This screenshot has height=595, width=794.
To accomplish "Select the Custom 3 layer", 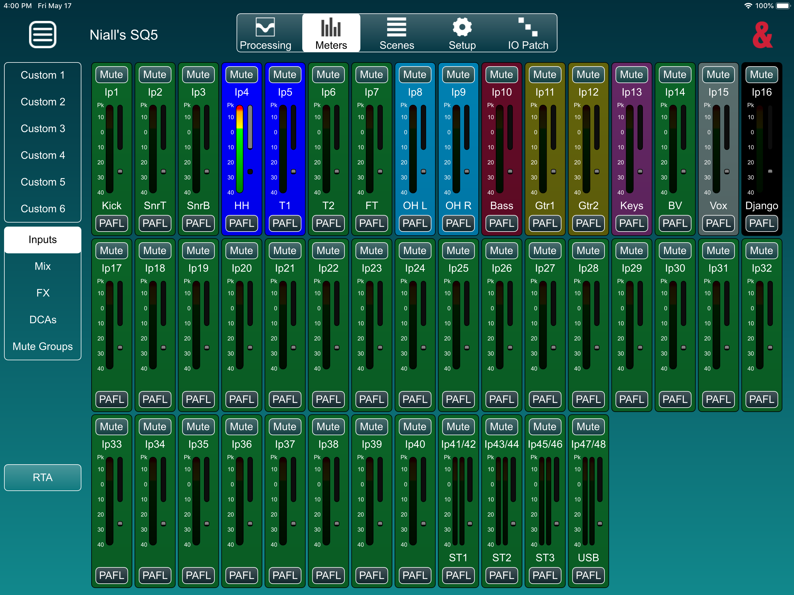I will (x=43, y=128).
